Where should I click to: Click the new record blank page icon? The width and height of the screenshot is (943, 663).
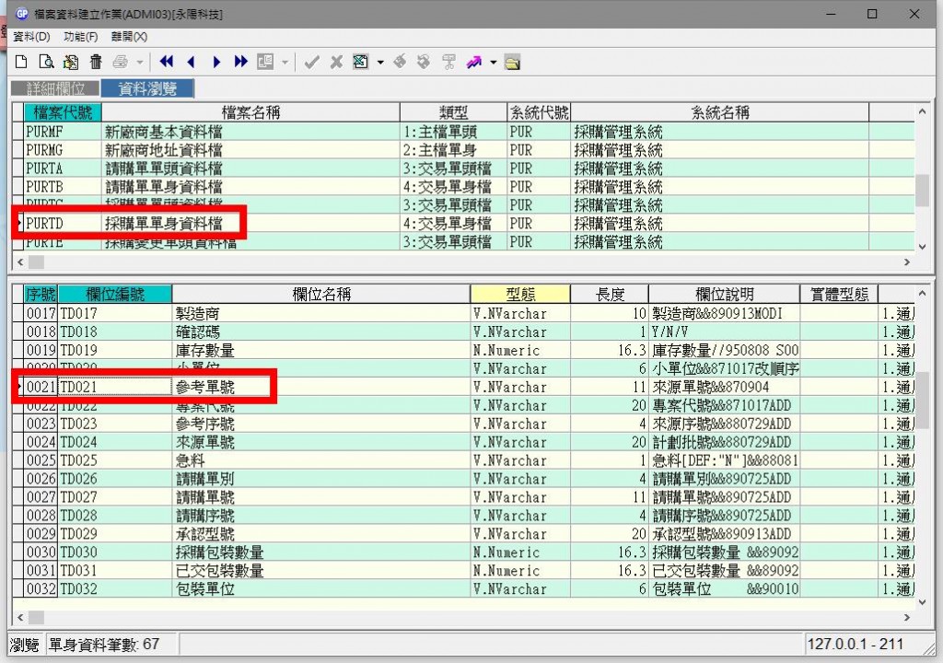(x=21, y=62)
